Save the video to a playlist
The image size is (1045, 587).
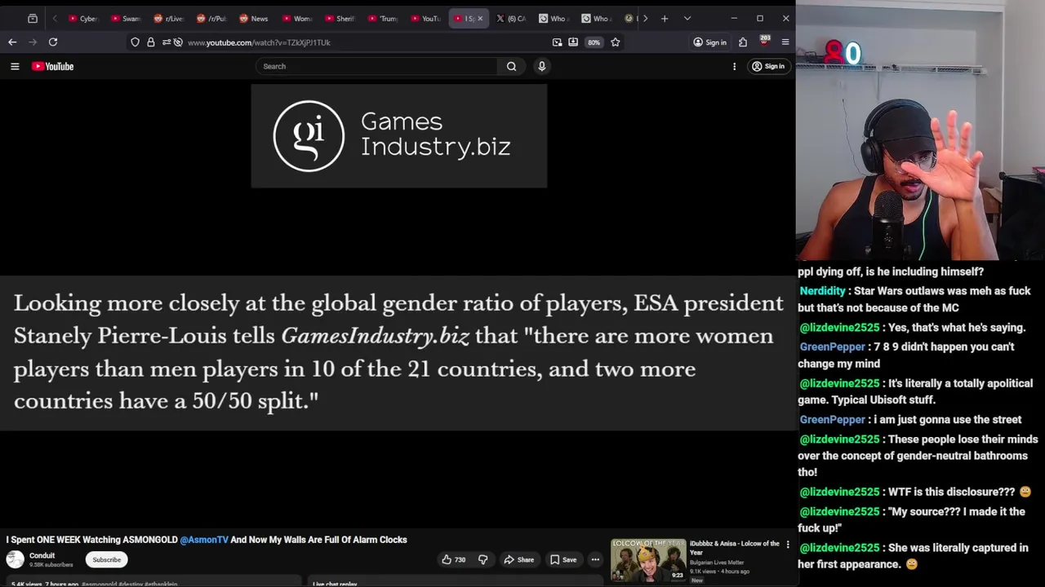click(563, 560)
